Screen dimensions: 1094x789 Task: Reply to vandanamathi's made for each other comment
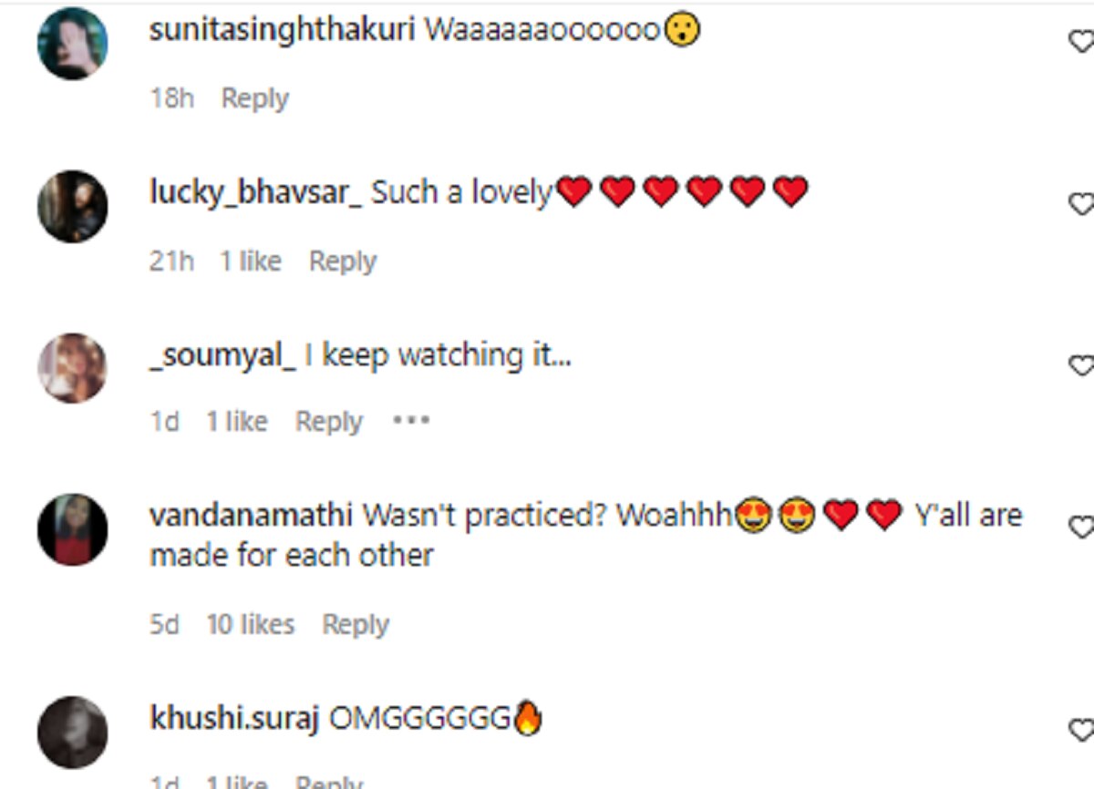(356, 625)
